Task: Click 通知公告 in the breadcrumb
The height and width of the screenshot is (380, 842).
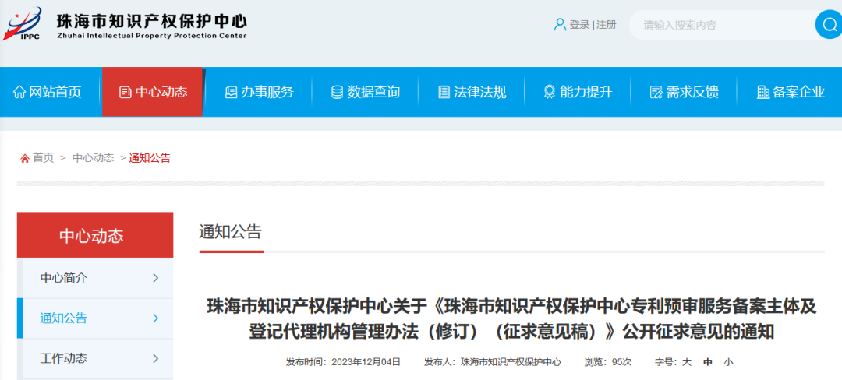Action: pos(150,158)
